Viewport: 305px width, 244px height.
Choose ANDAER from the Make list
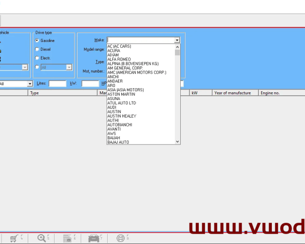click(141, 81)
